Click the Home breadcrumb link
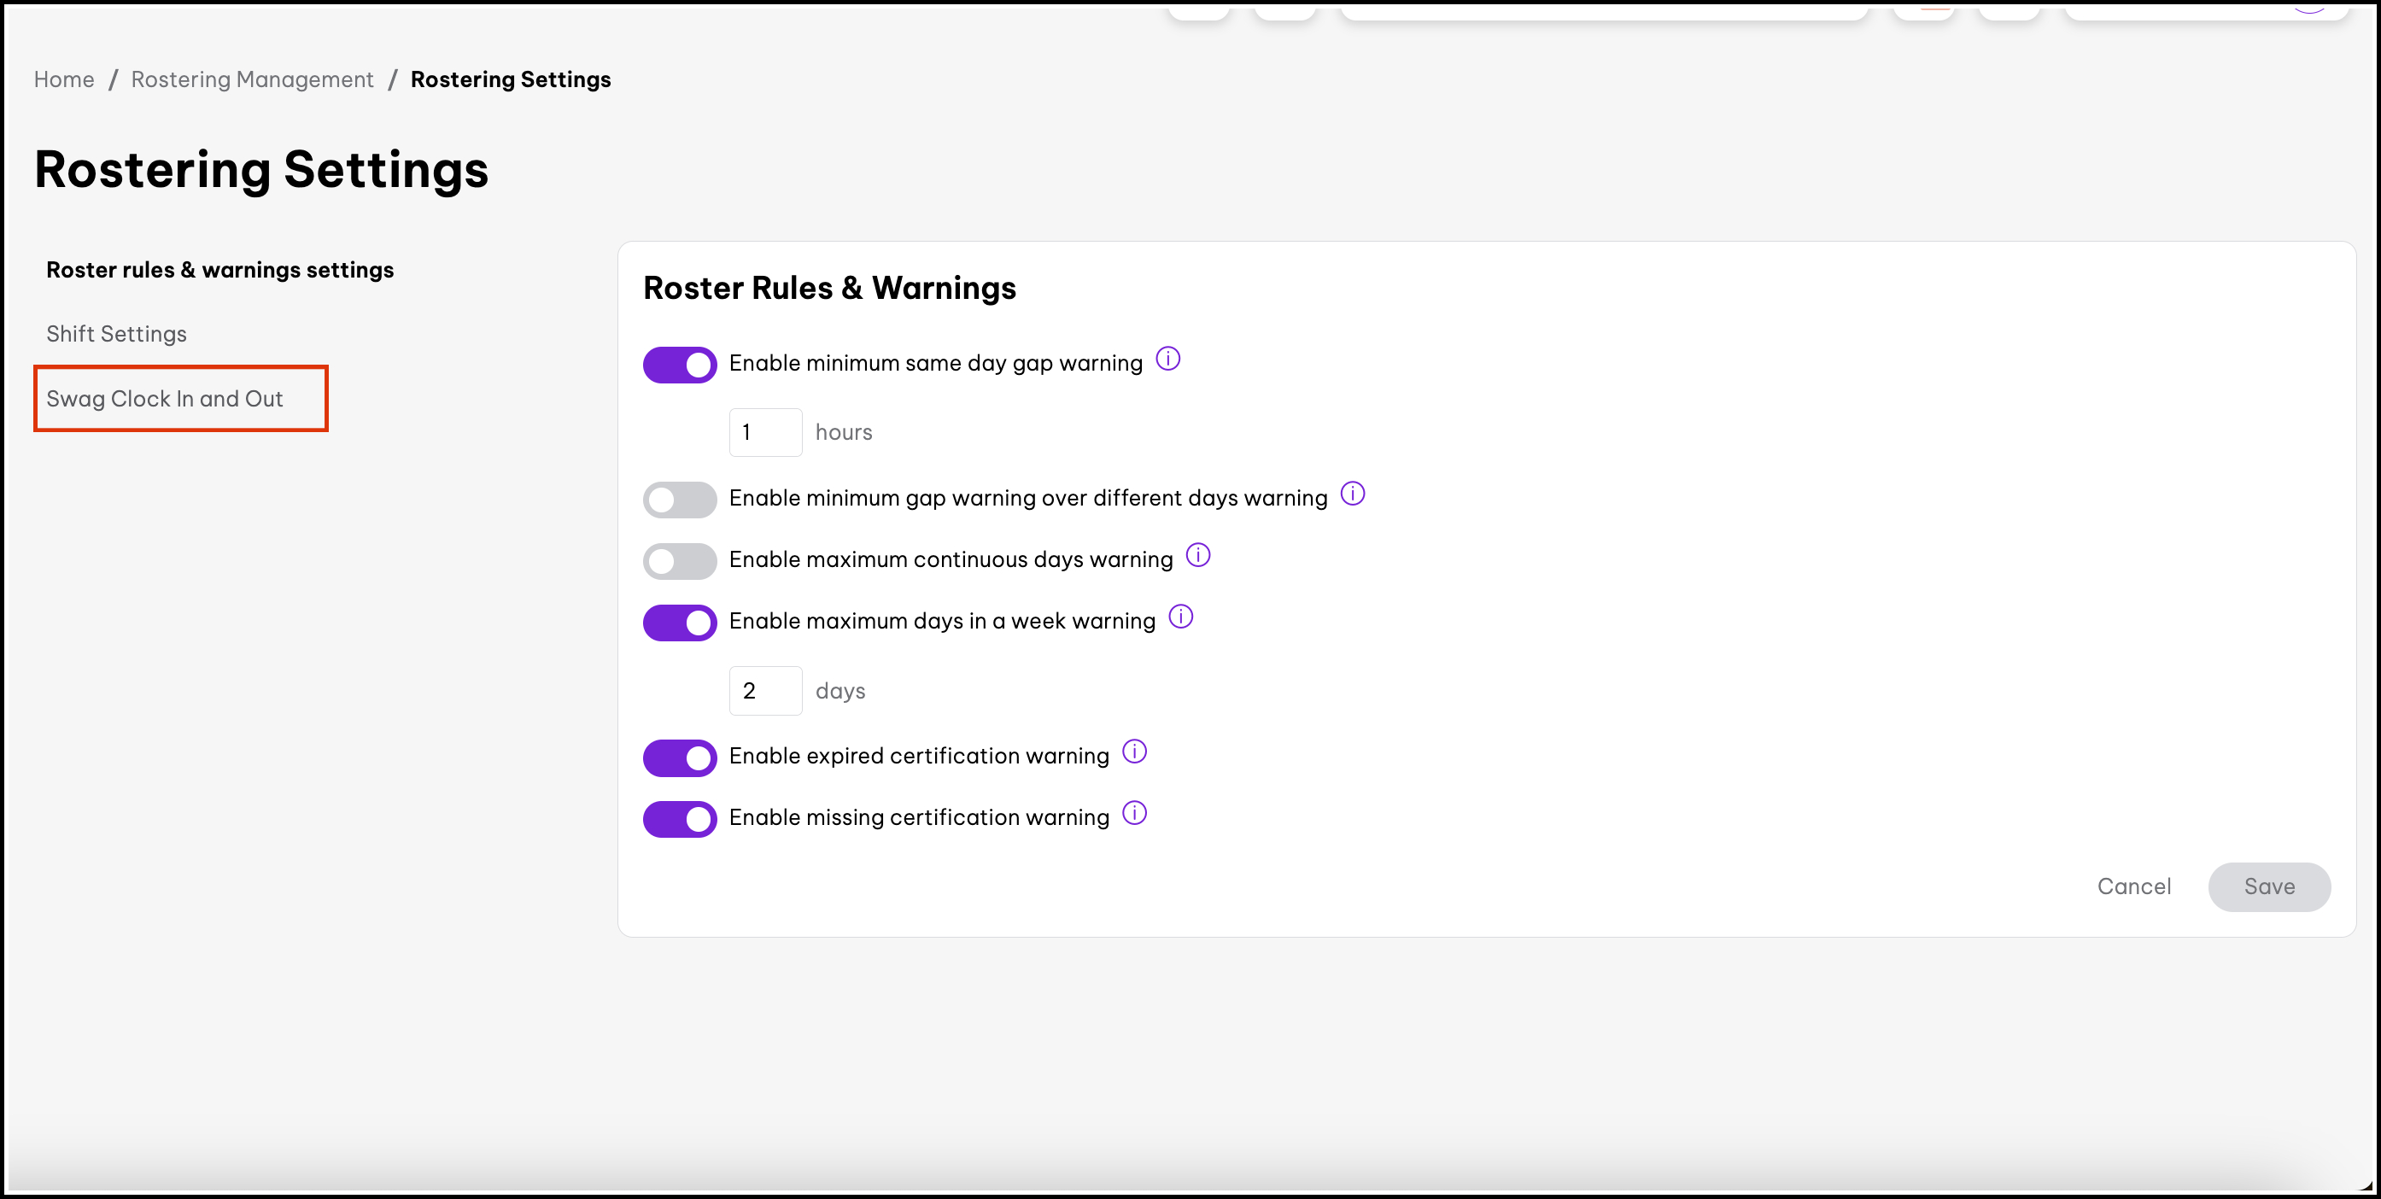This screenshot has width=2381, height=1199. (64, 79)
